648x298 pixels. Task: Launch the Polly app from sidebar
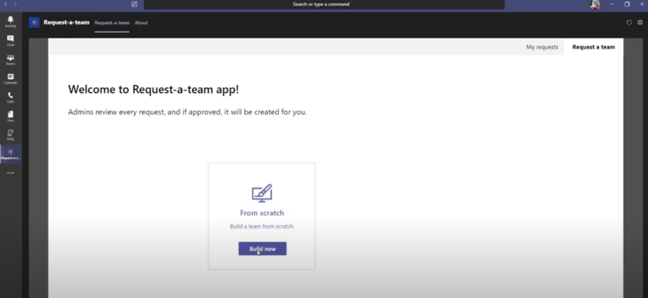pyautogui.click(x=11, y=134)
